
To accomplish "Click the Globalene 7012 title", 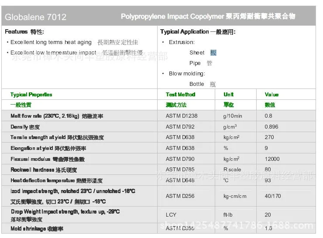I will (36, 17).
